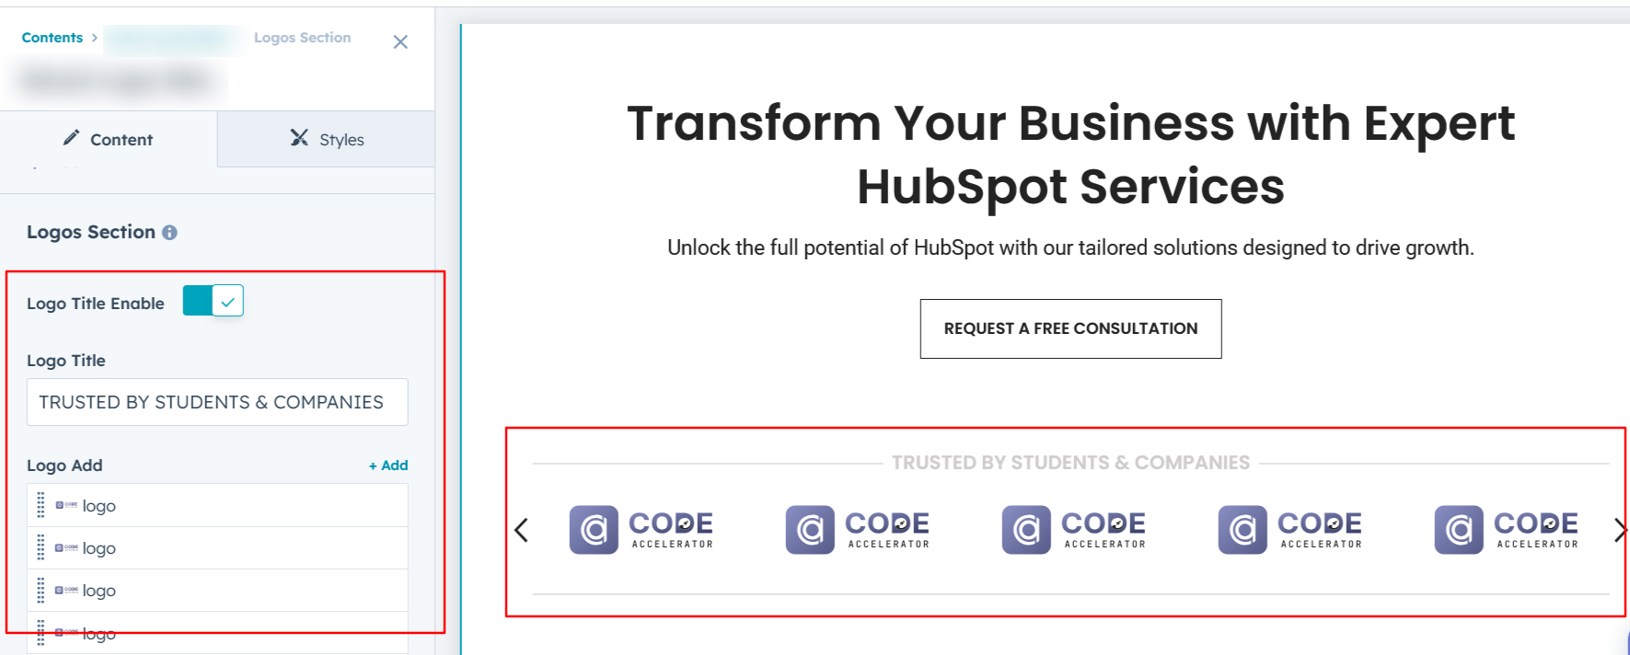This screenshot has width=1630, height=655.
Task: Add a new logo with + Add
Action: click(388, 465)
